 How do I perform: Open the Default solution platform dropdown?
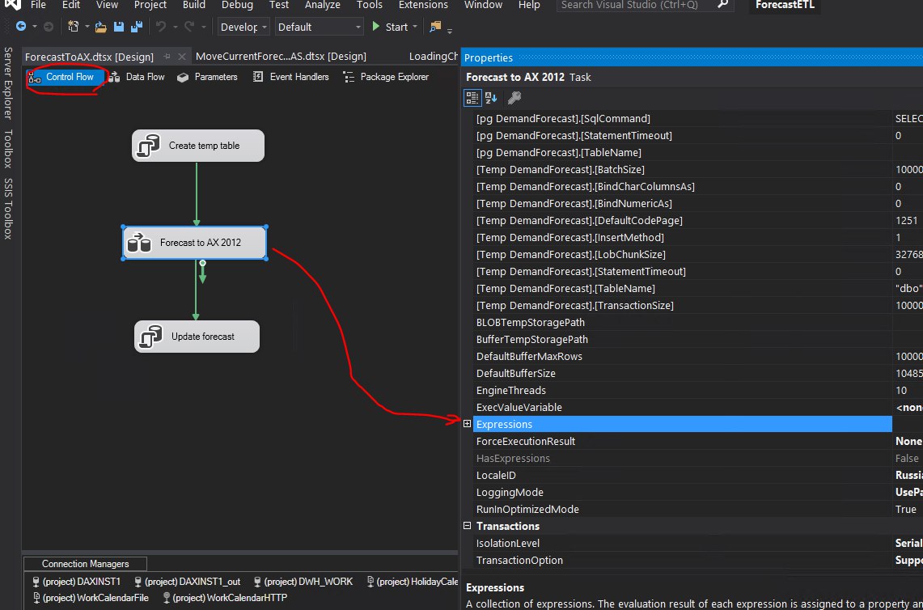pyautogui.click(x=319, y=27)
